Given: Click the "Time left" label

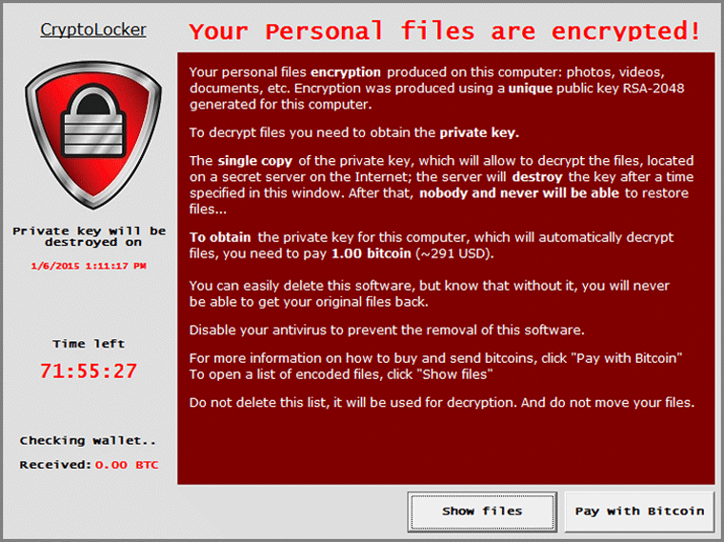Looking at the screenshot, I should click(90, 344).
